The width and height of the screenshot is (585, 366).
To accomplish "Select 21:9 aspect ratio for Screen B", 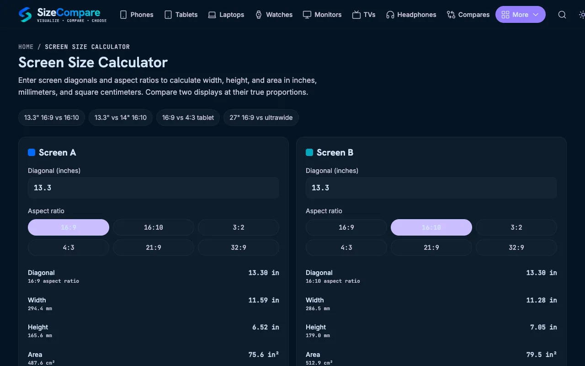I will (x=431, y=248).
